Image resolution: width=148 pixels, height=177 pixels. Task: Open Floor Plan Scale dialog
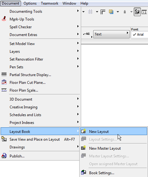pyautogui.click(x=40, y=90)
